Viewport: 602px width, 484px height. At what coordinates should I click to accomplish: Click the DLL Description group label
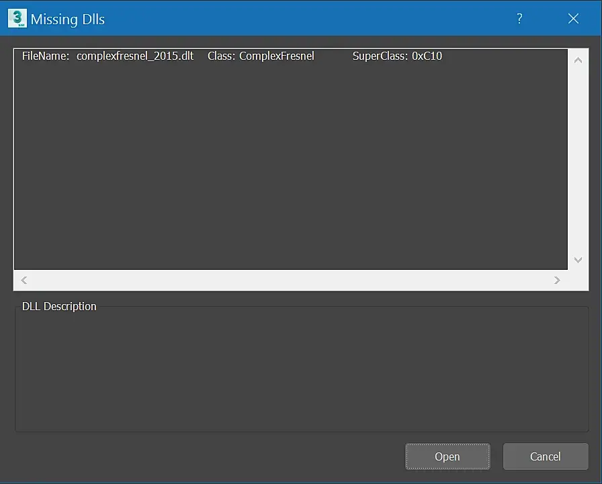(59, 306)
